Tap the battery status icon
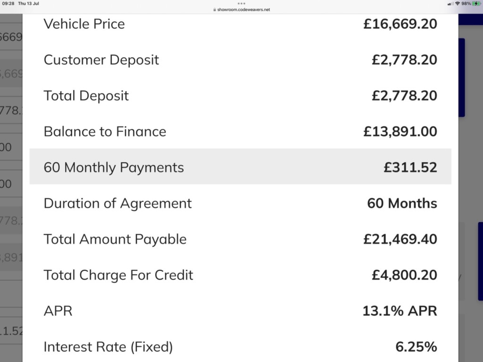The height and width of the screenshot is (362, 483). pyautogui.click(x=476, y=3)
